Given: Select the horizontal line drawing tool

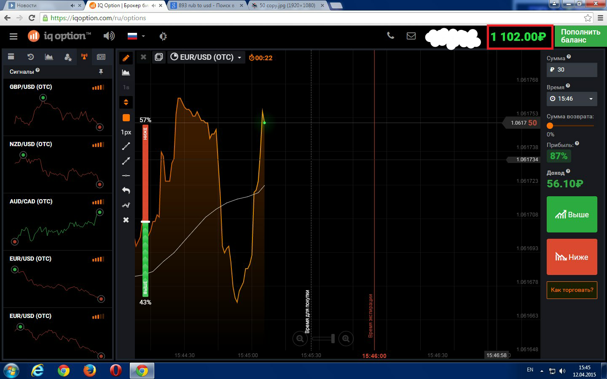Looking at the screenshot, I should [x=126, y=176].
